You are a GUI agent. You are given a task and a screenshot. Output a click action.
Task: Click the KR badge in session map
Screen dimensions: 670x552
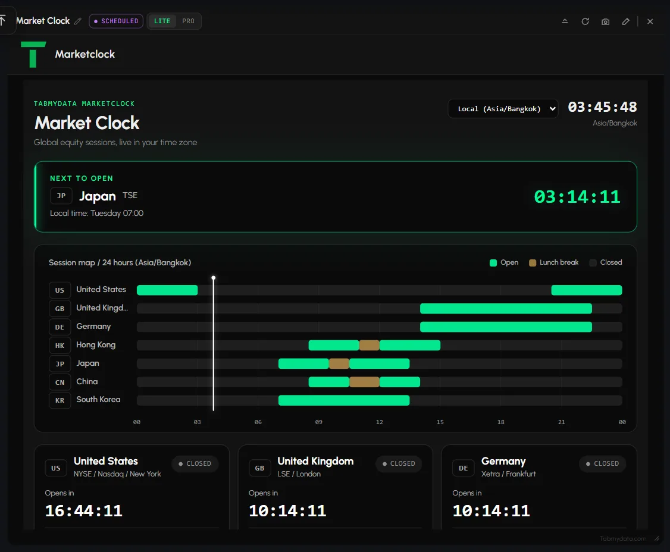pos(60,400)
